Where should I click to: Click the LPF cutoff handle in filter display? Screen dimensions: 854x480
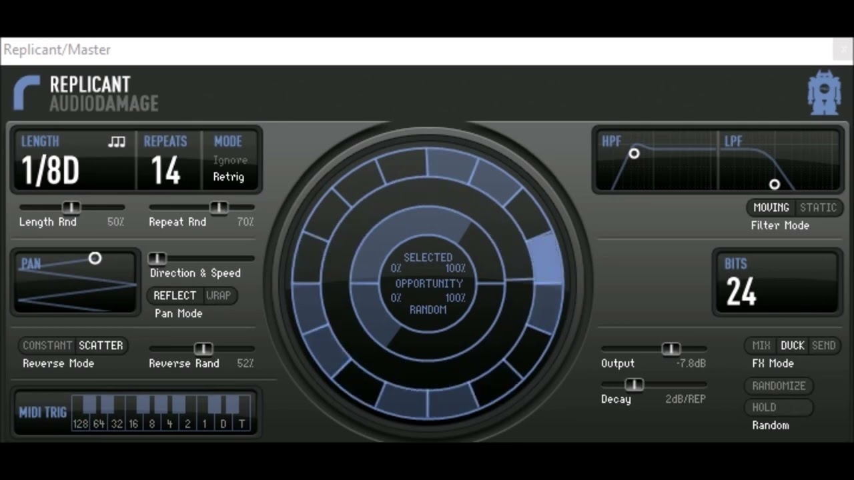775,184
